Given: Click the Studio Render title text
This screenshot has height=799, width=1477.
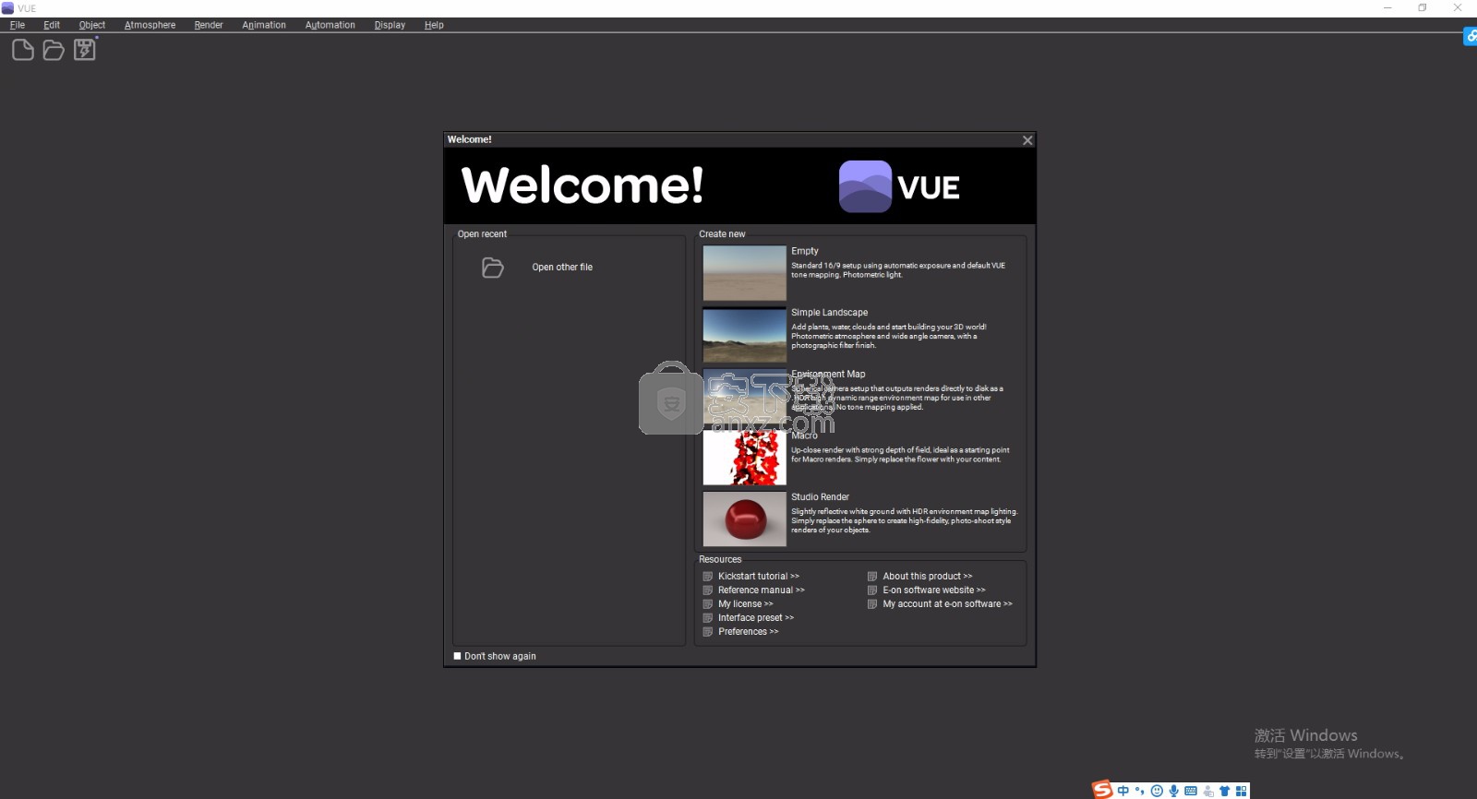Looking at the screenshot, I should click(x=821, y=497).
